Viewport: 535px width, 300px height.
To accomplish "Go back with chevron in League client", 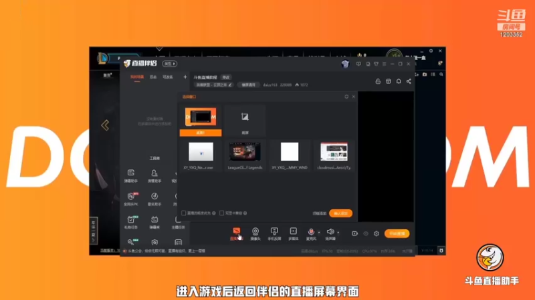I will pyautogui.click(x=105, y=125).
